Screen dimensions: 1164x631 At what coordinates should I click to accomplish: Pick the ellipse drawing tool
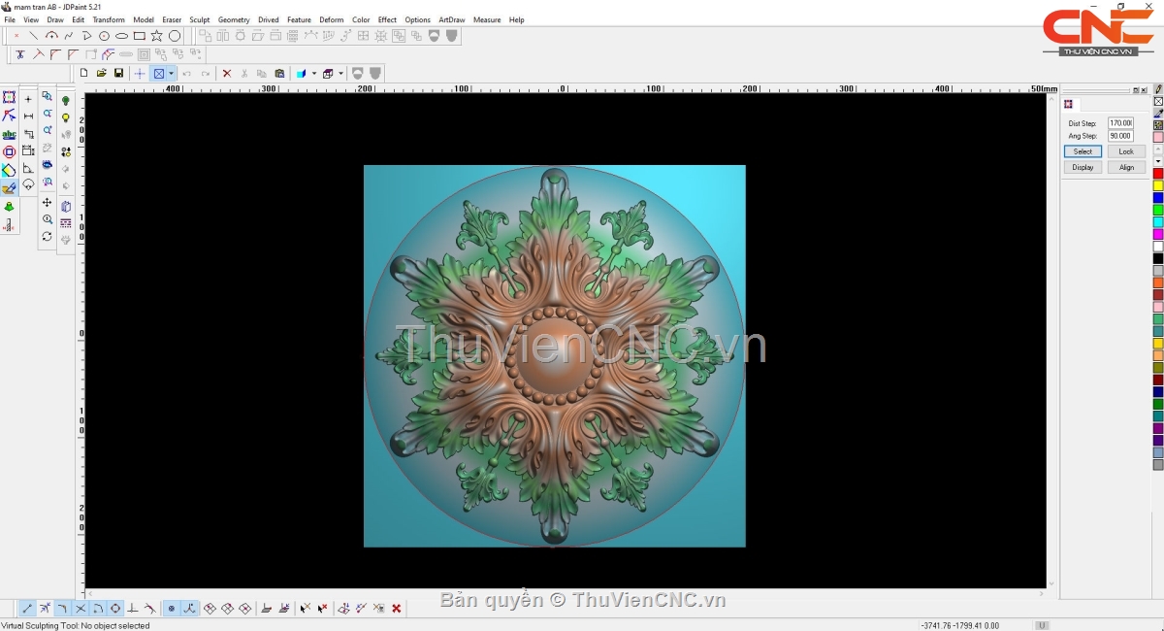point(122,36)
